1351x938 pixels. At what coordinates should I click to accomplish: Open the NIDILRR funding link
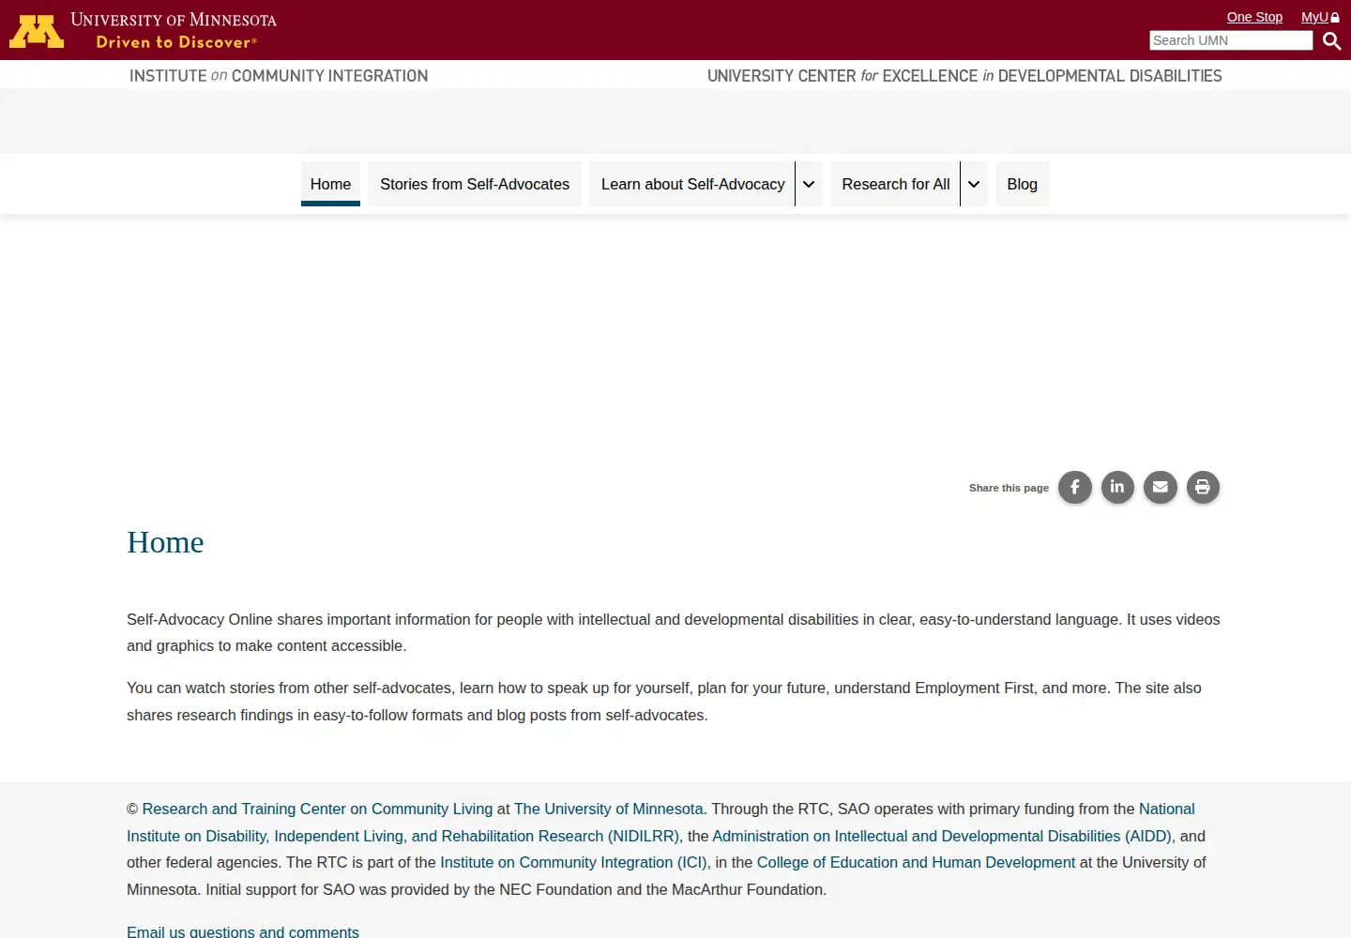pos(660,823)
